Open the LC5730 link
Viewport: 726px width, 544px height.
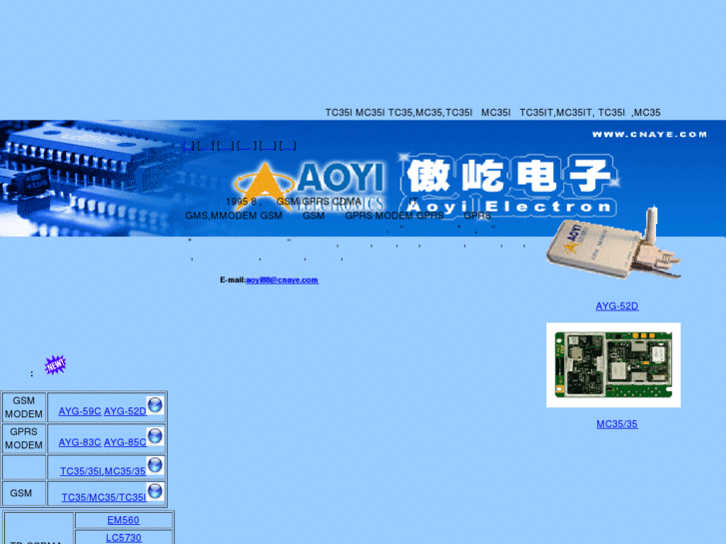(x=124, y=538)
